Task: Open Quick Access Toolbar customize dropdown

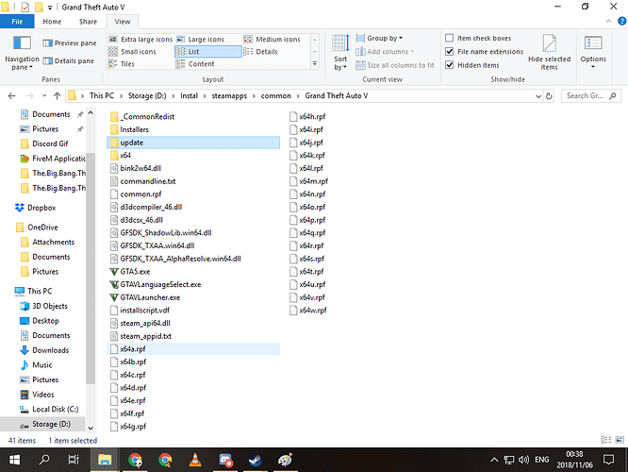Action: click(50, 8)
